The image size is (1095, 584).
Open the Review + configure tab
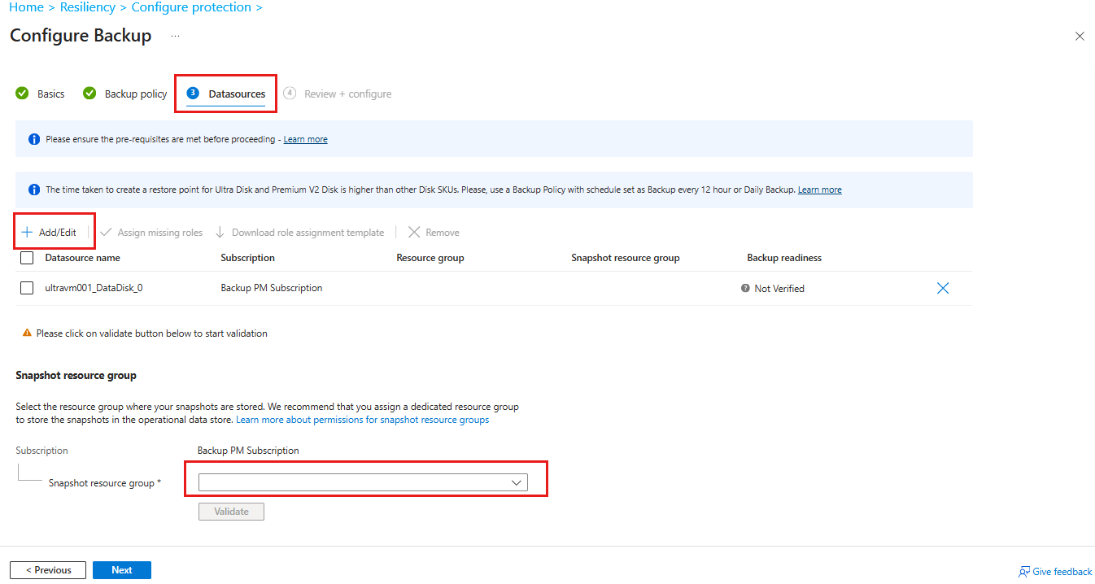tap(338, 94)
